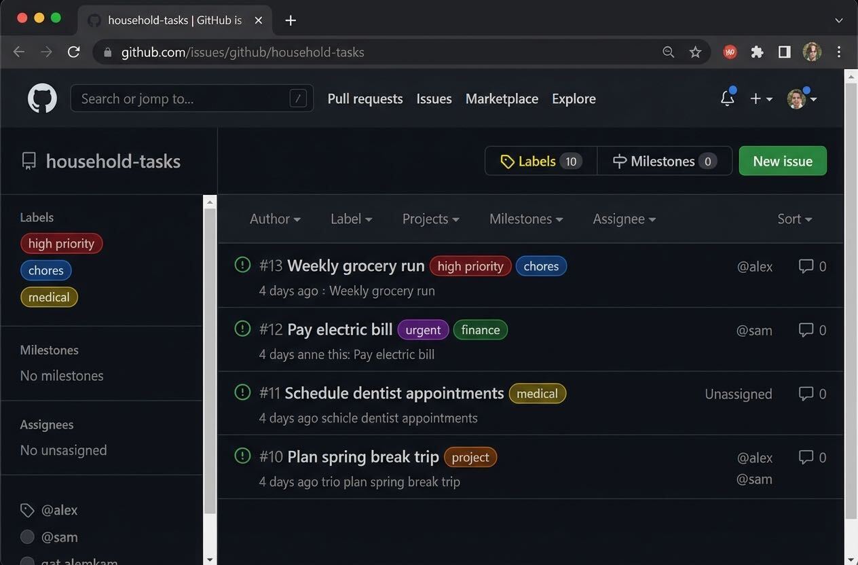Click the page scrollbar up arrow
This screenshot has width=858, height=565.
coord(851,76)
